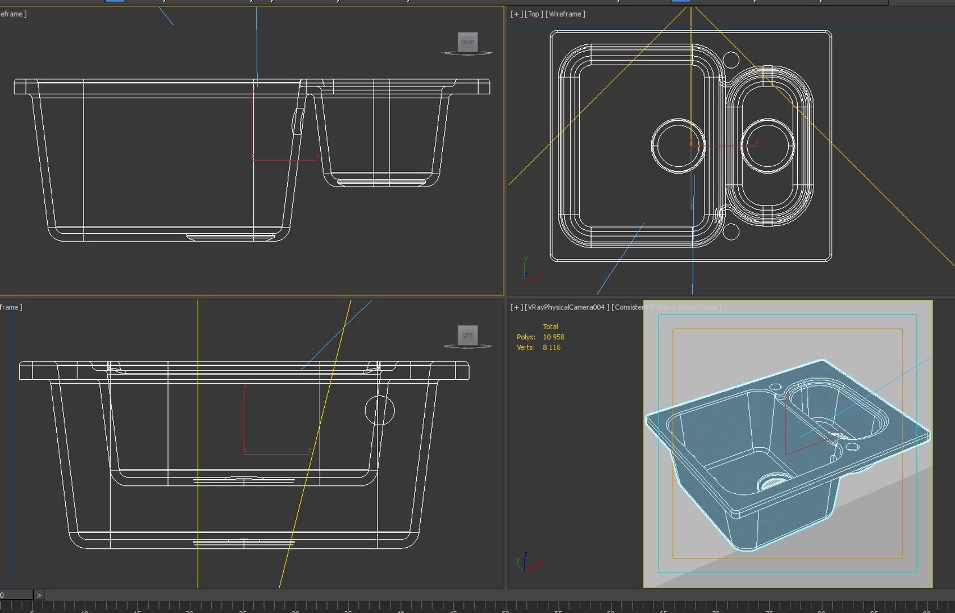Viewport: 955px width, 613px height.
Task: Click the FRONT ViewCube face
Action: (x=468, y=41)
